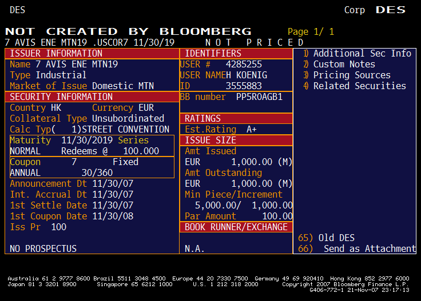Click the Amt Issued label

pos(210,151)
